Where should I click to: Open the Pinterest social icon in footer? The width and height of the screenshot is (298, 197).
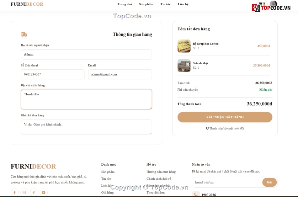click(34, 192)
